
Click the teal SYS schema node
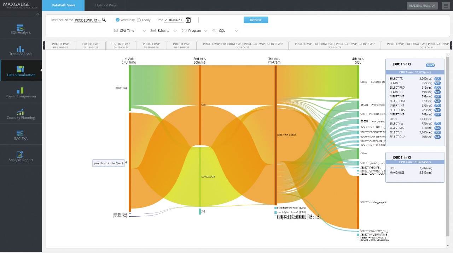(x=199, y=211)
